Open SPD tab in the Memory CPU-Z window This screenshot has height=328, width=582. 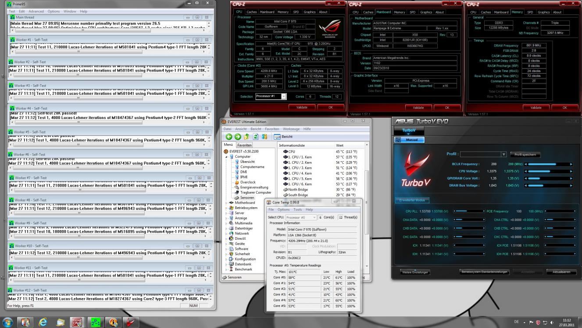point(530,12)
